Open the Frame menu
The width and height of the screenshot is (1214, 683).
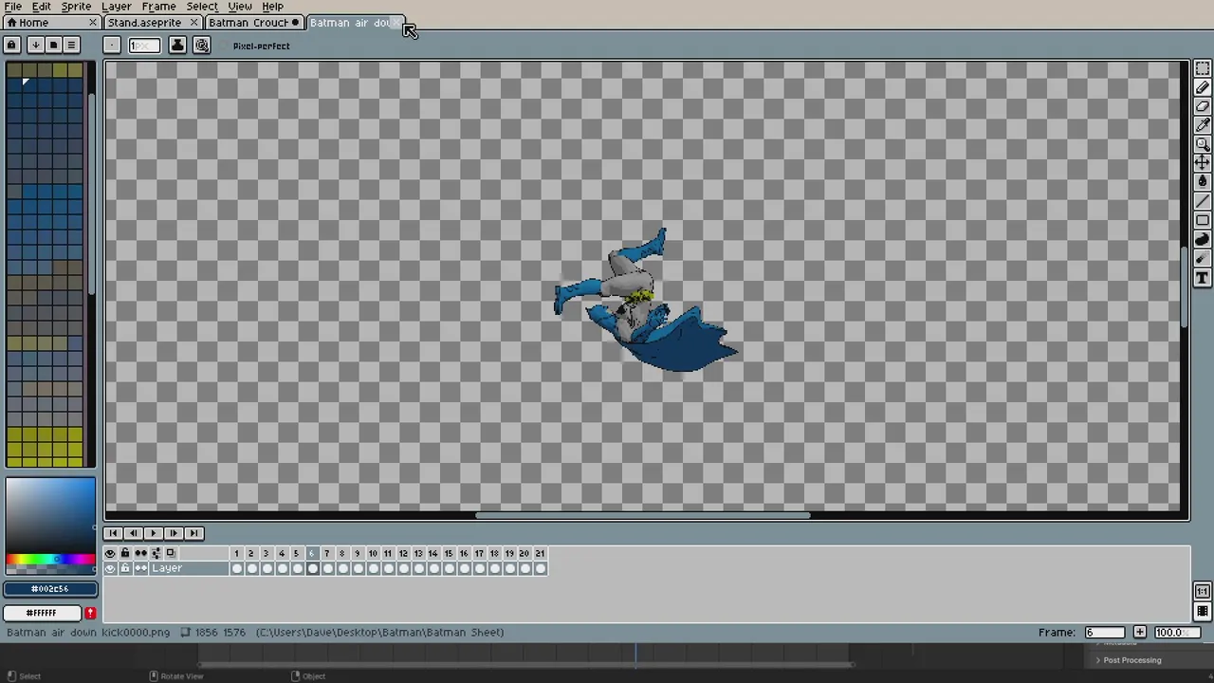tap(158, 7)
